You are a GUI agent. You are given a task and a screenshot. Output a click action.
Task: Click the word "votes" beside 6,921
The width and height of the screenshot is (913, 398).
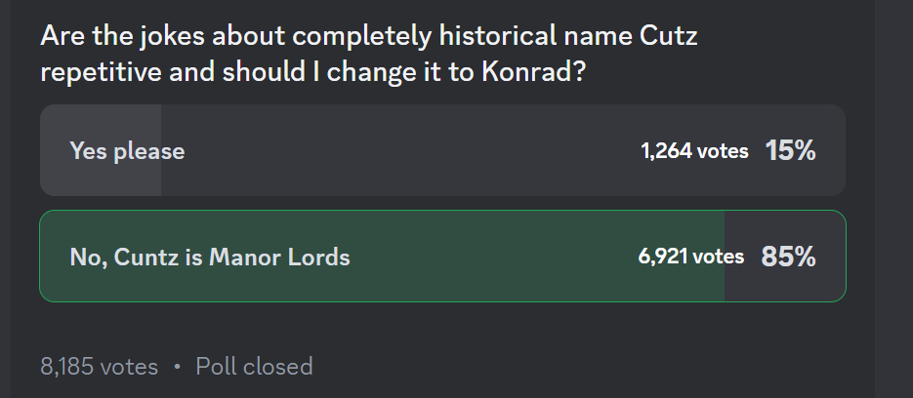click(x=719, y=258)
